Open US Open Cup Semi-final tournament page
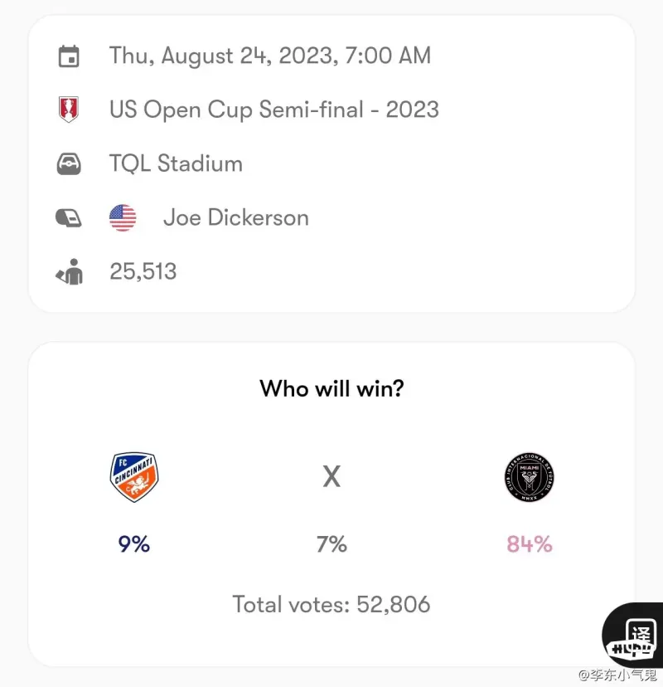663x687 pixels. 274,110
